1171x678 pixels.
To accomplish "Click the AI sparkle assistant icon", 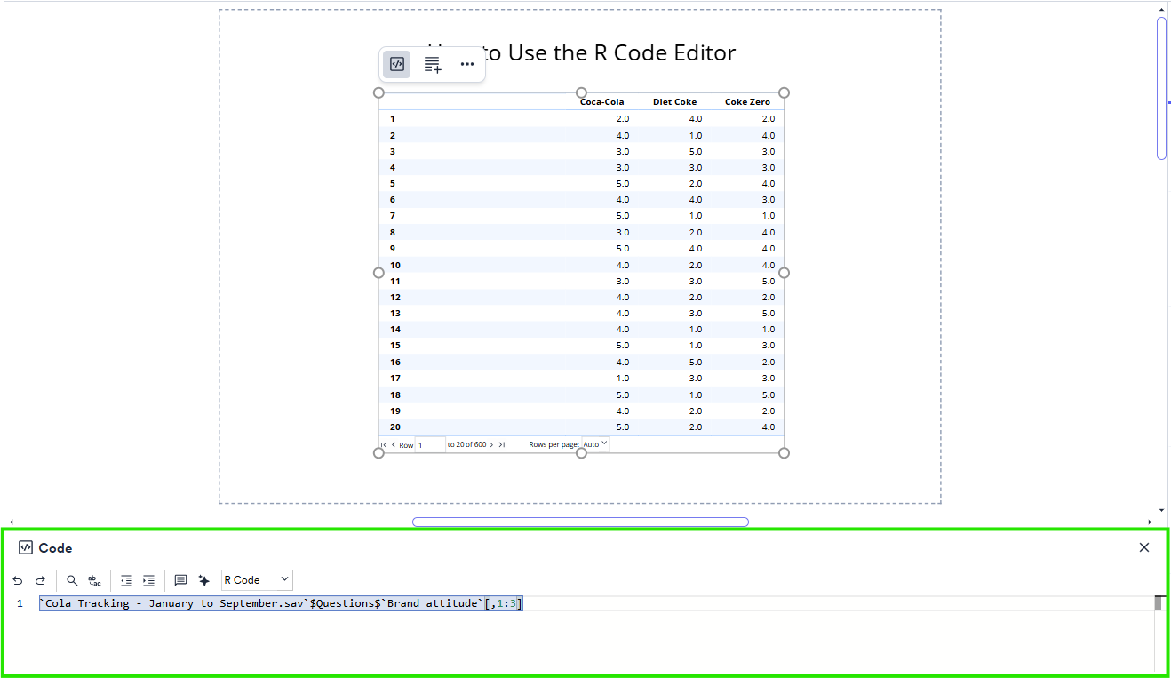I will 203,580.
